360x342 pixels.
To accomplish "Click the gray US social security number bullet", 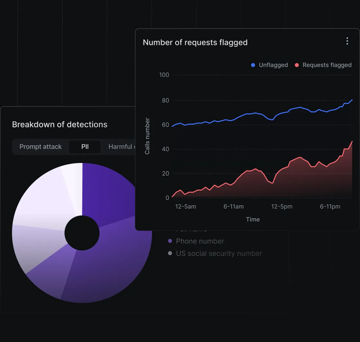I will point(170,253).
